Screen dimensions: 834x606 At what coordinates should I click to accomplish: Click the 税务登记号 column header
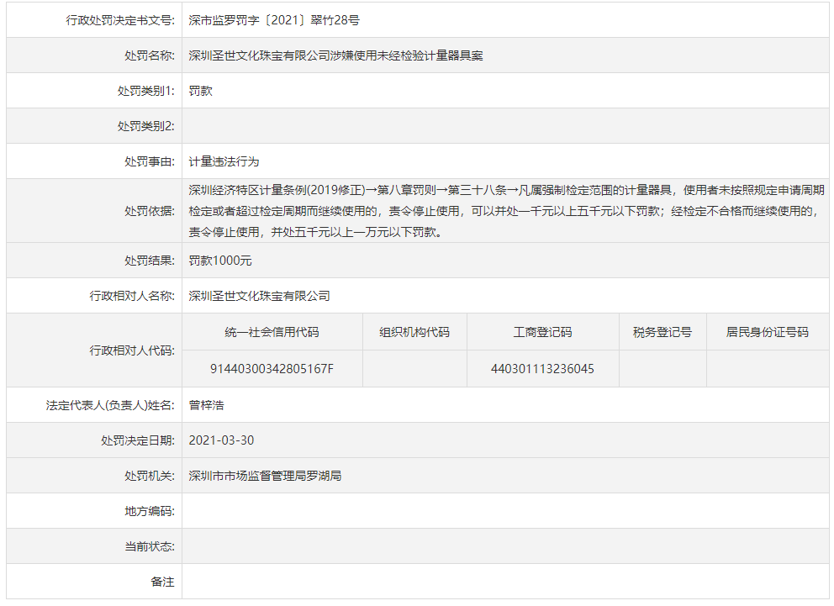coord(662,332)
